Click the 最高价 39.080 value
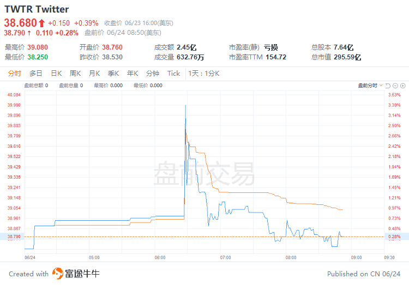 [38, 47]
